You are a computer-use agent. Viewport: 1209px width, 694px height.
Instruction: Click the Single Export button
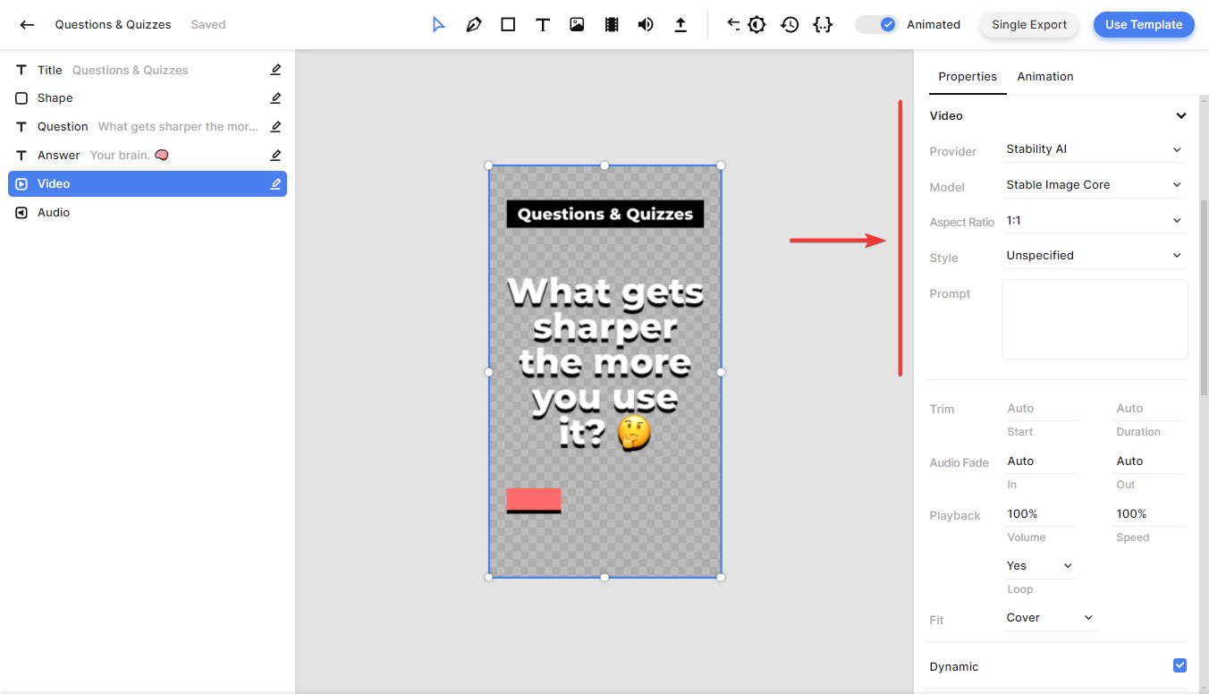point(1029,25)
